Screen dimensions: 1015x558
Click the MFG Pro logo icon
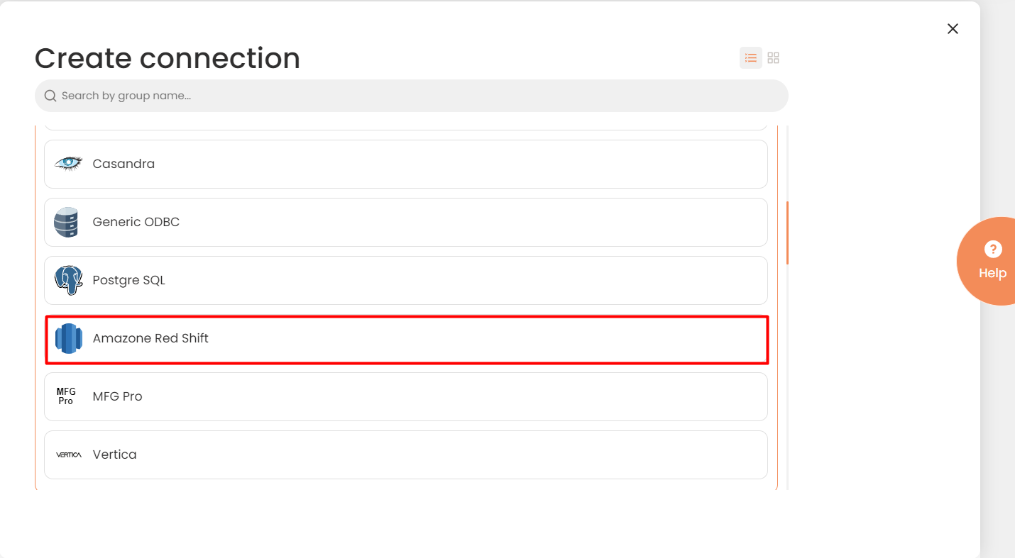[66, 396]
